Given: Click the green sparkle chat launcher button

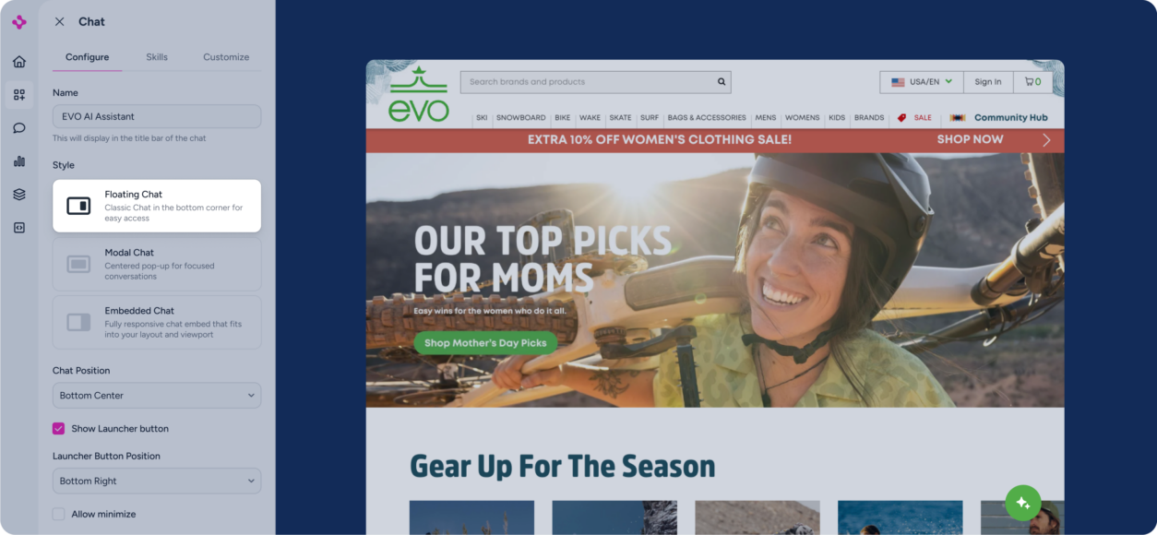Looking at the screenshot, I should pyautogui.click(x=1023, y=503).
